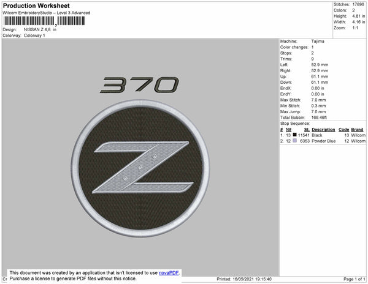Click the novaPDF hyperlink
Screen dimensions: 368x284
(x=169, y=273)
